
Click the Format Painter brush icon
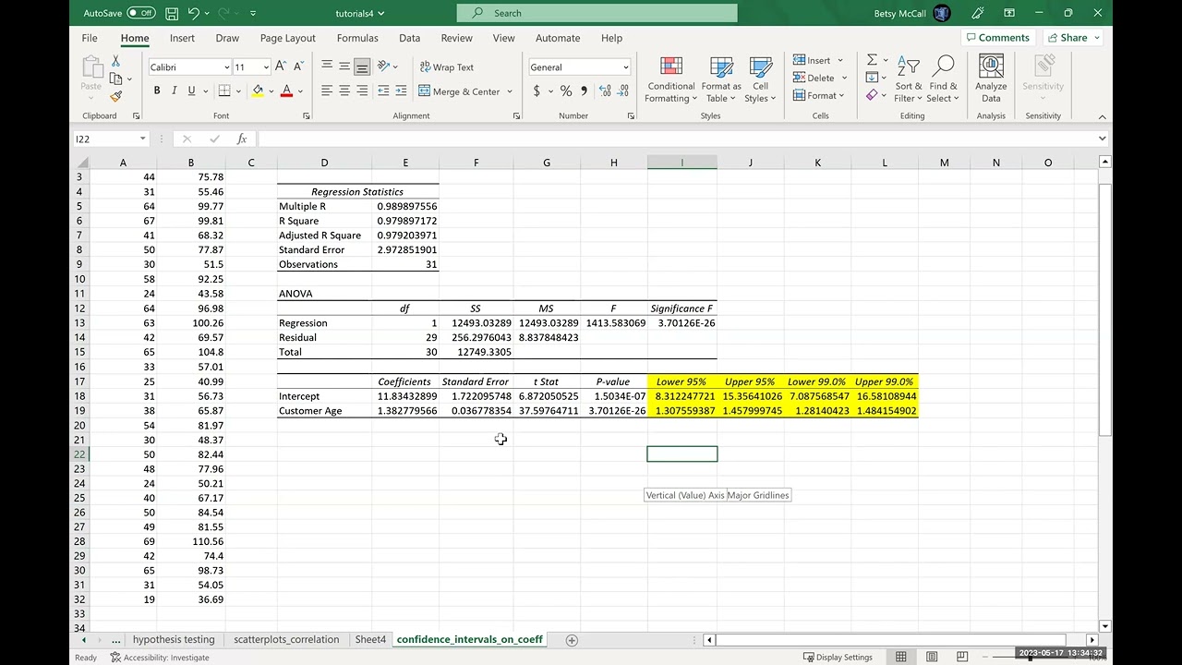(115, 96)
